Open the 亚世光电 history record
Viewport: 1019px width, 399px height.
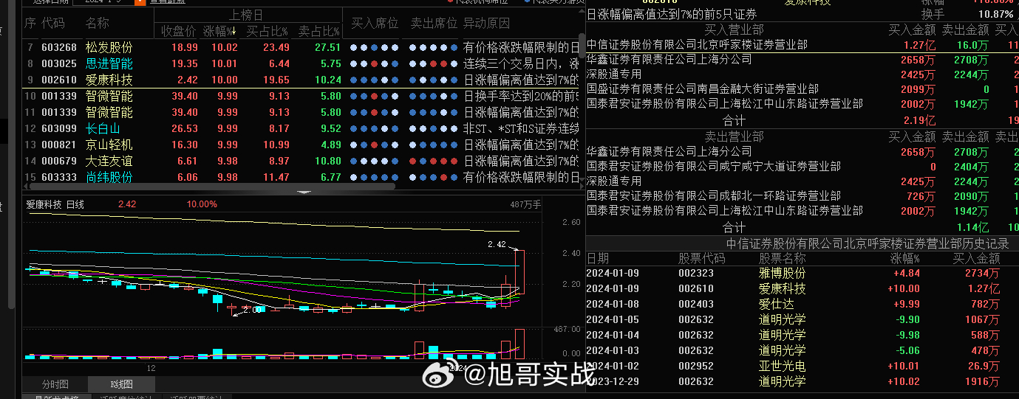click(802, 366)
